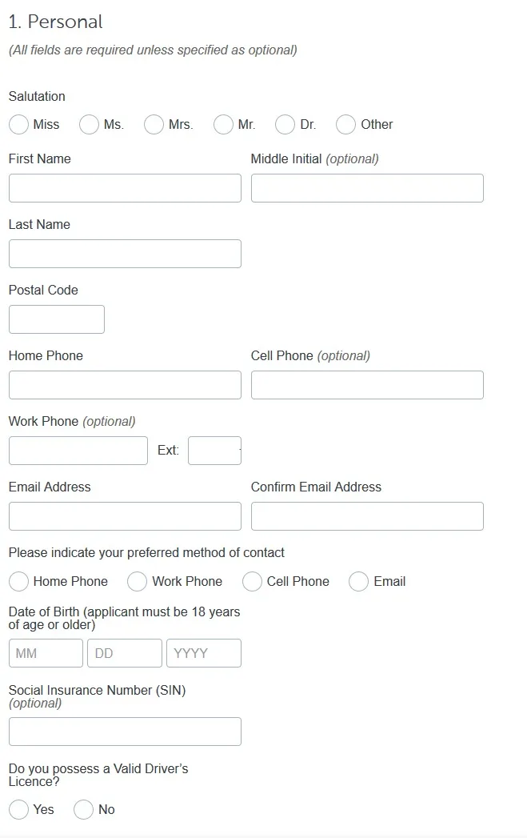Focus the Middle Initial input box
This screenshot has height=838, width=527.
point(367,188)
